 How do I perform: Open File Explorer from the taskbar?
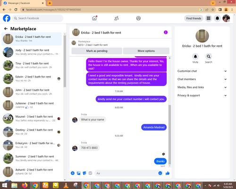pyautogui.click(x=14, y=186)
